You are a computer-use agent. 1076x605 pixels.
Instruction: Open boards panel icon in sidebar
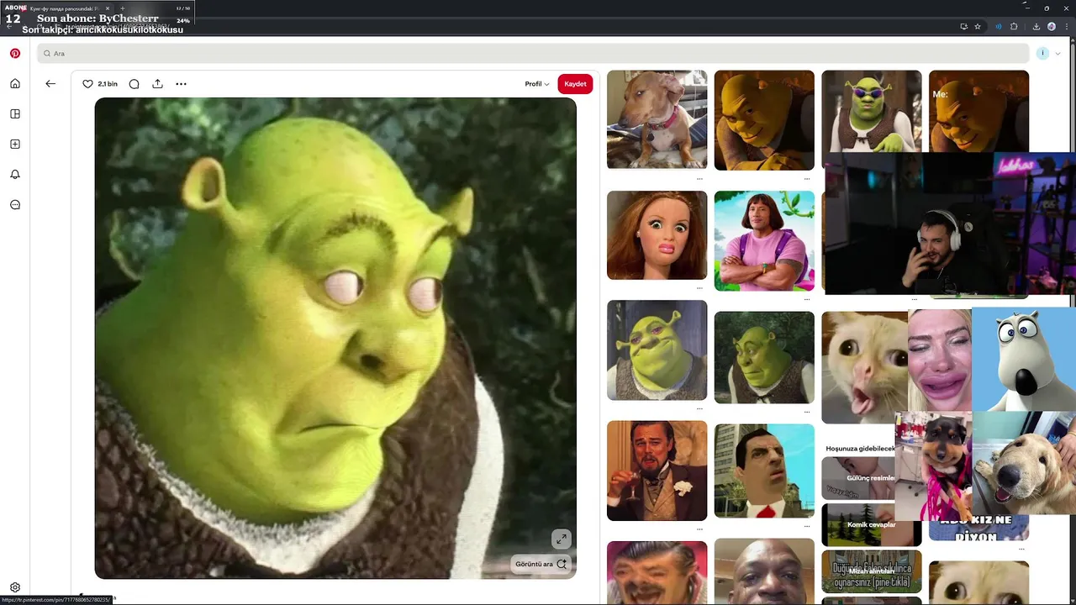click(15, 113)
